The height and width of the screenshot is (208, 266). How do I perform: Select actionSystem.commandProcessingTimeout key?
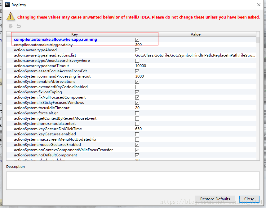pyautogui.click(x=52, y=76)
